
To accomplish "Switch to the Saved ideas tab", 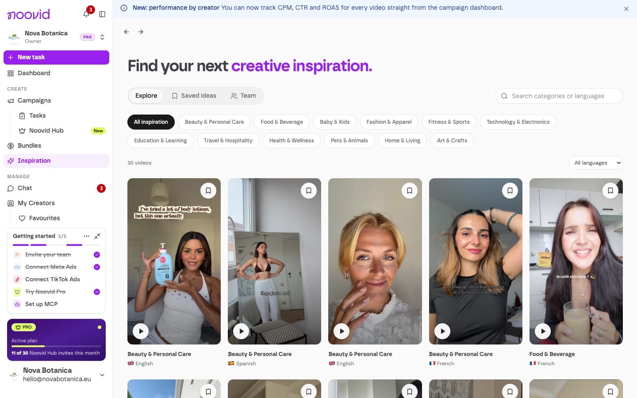I will (194, 96).
